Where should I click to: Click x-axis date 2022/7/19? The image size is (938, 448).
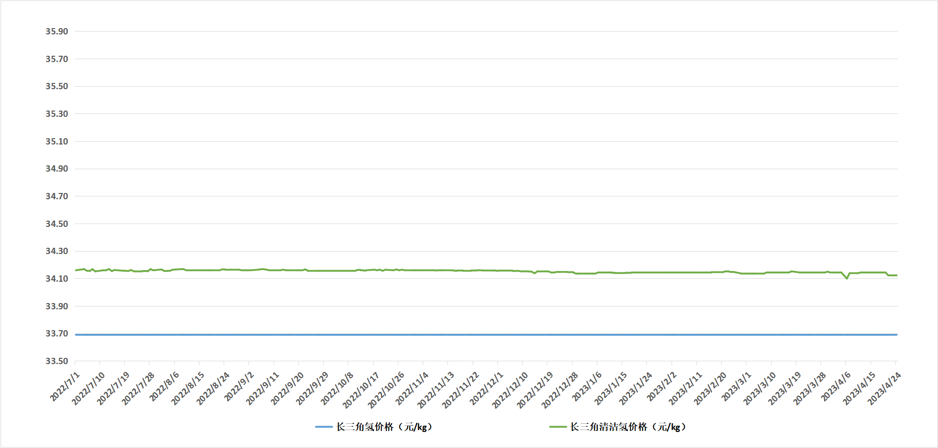click(x=113, y=389)
